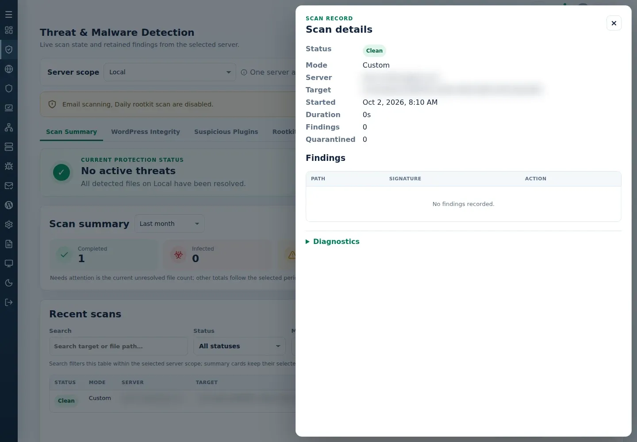Click the STATUS column header in Recent scans
637x442 pixels.
point(65,382)
